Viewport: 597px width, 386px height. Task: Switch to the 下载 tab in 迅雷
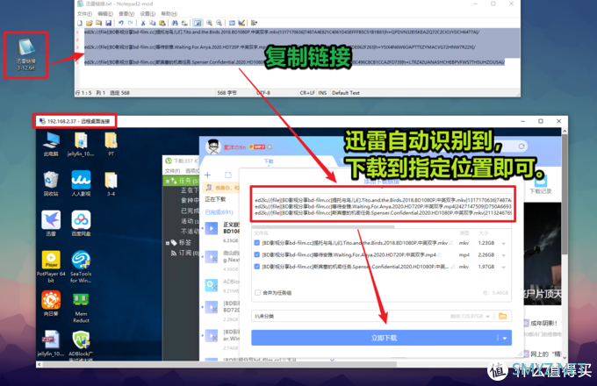point(269,161)
